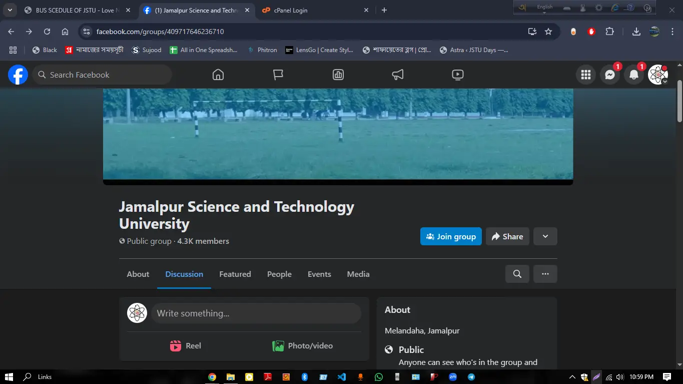Expand the tab search chevron
683x384 pixels.
(x=10, y=10)
